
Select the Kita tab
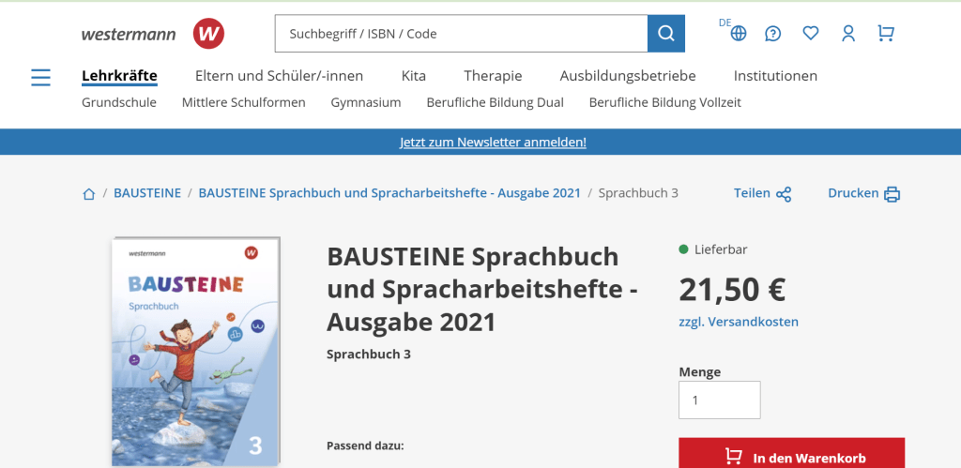tap(414, 76)
